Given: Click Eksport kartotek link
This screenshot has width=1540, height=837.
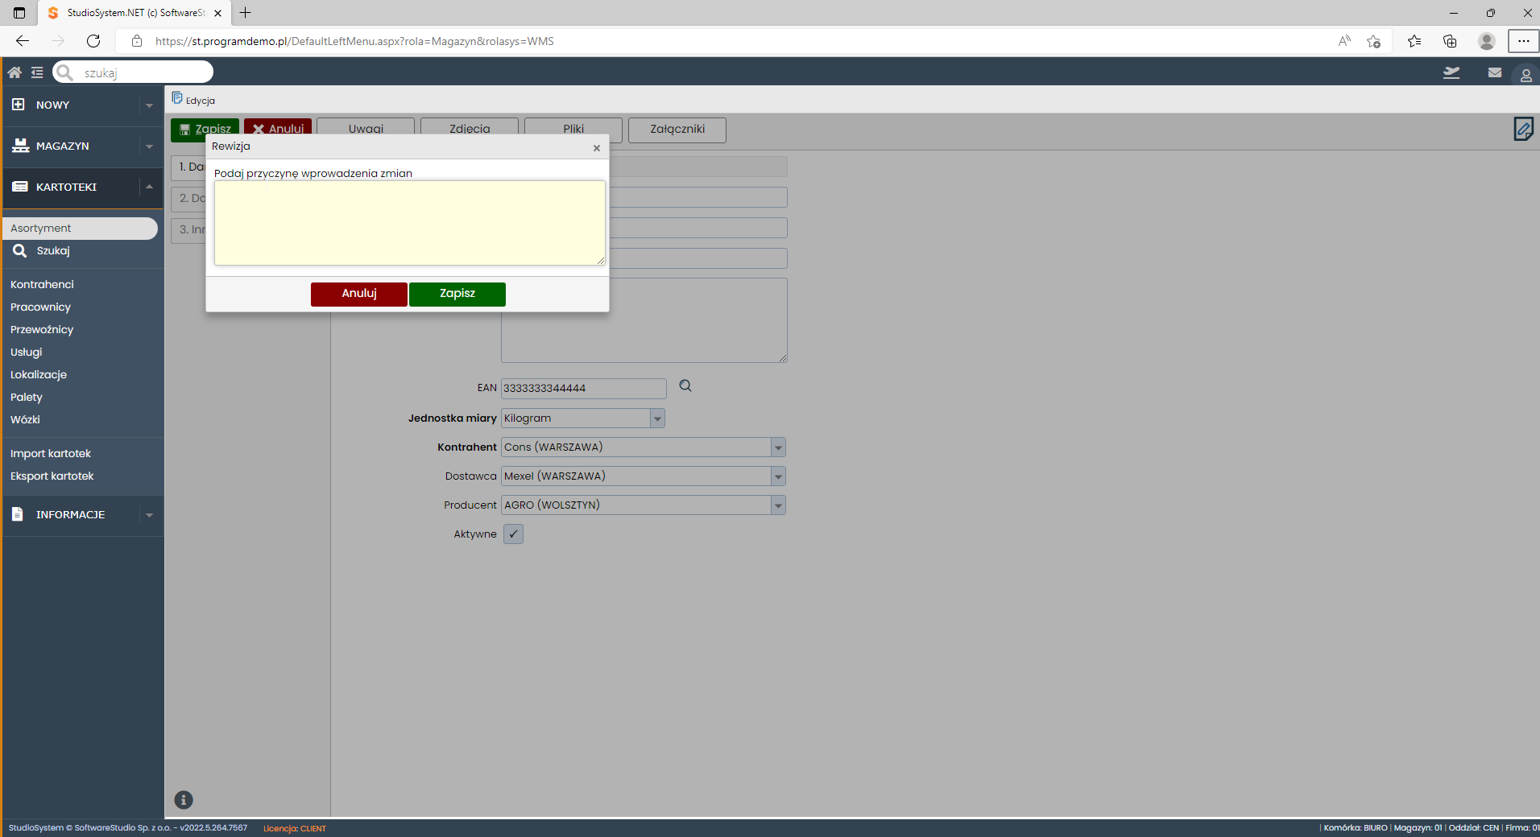Looking at the screenshot, I should coord(52,476).
